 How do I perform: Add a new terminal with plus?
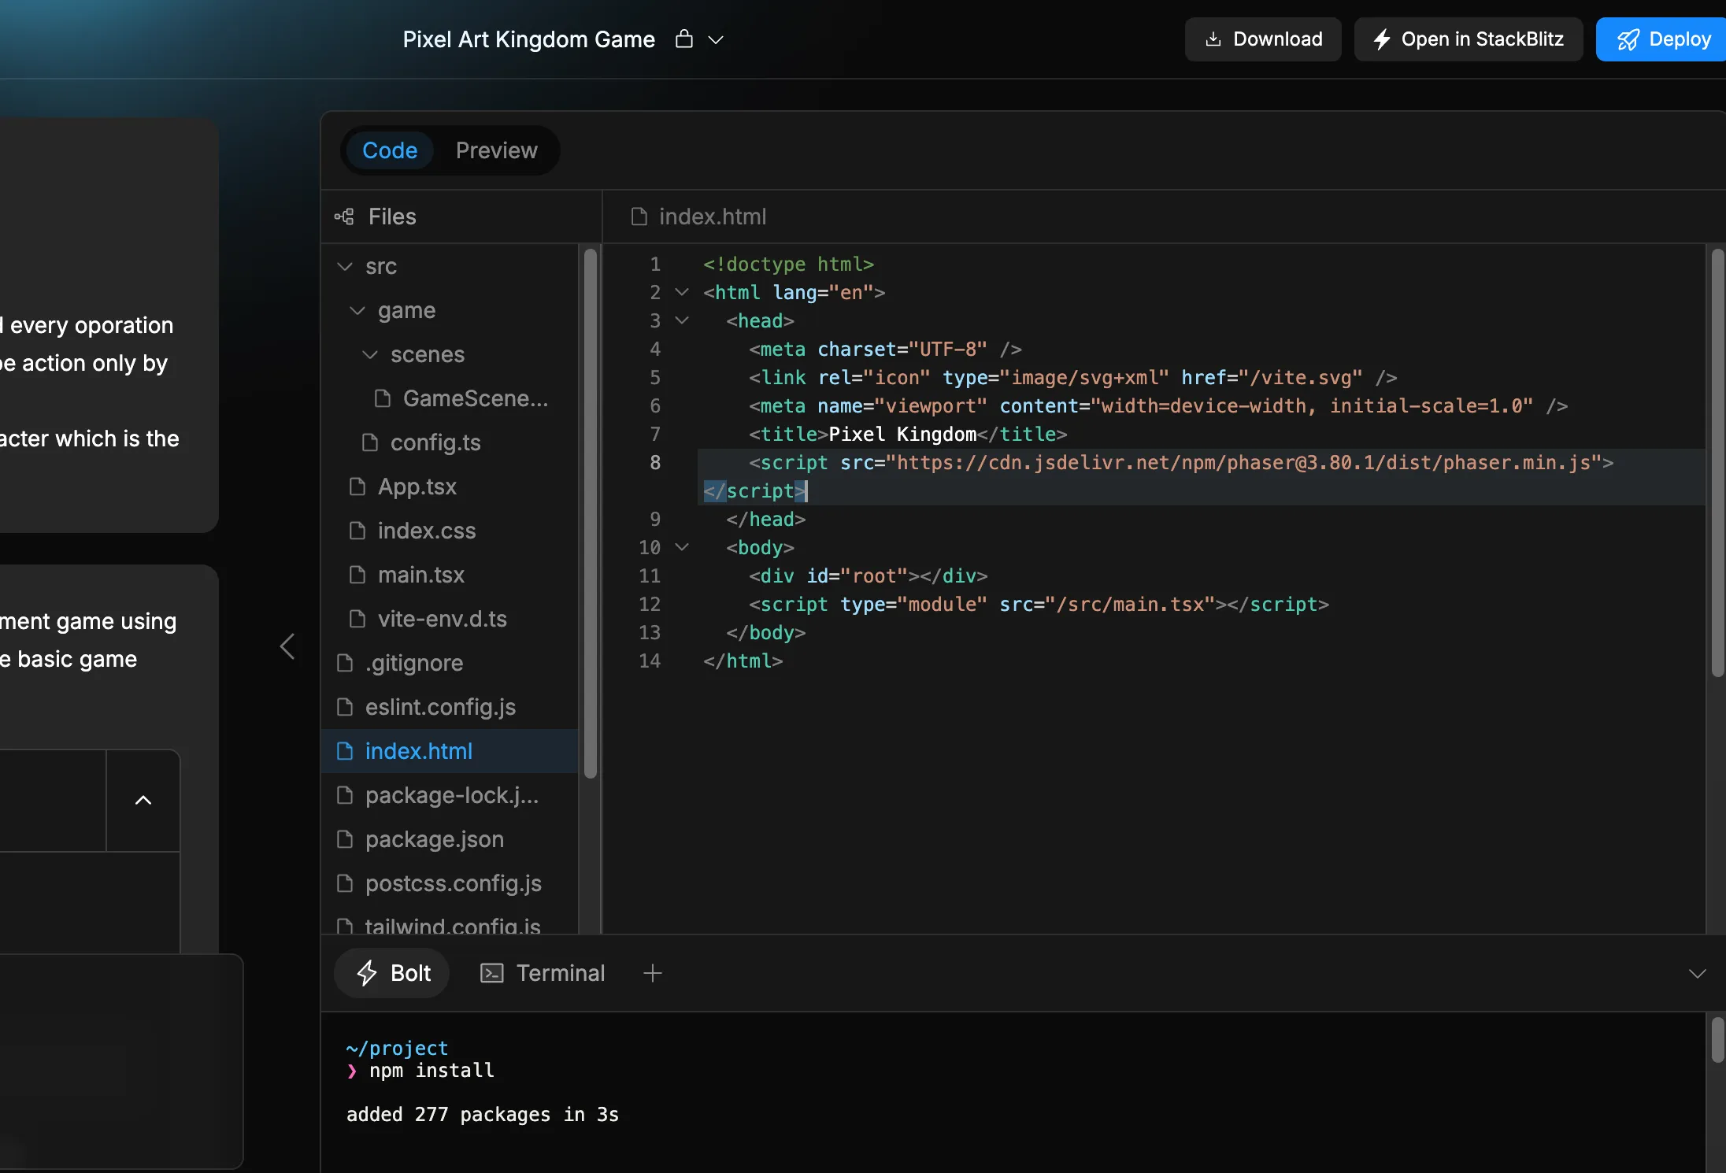[653, 973]
